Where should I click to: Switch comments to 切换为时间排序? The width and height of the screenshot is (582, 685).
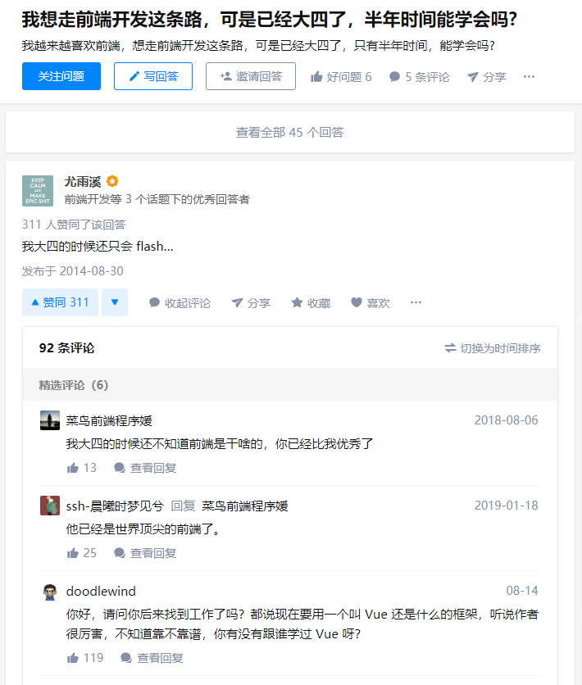click(493, 348)
